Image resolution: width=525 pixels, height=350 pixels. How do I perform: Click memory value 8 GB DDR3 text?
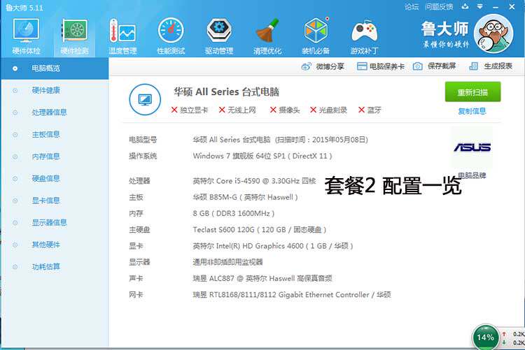click(x=233, y=213)
